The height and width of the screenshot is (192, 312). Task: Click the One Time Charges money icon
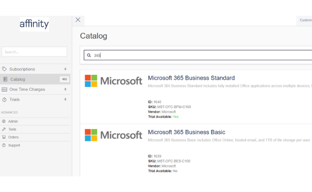(x=5, y=89)
